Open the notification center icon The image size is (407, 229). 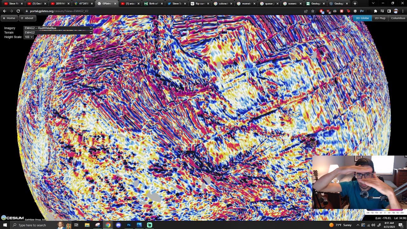point(401,225)
